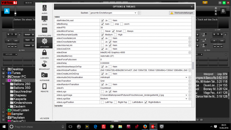
Task: Open Microsoft Edge from the taskbar
Action: click(x=95, y=127)
